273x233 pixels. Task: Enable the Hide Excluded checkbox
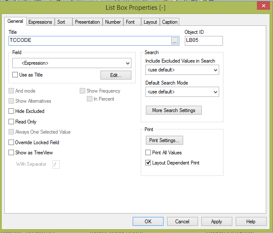11,111
